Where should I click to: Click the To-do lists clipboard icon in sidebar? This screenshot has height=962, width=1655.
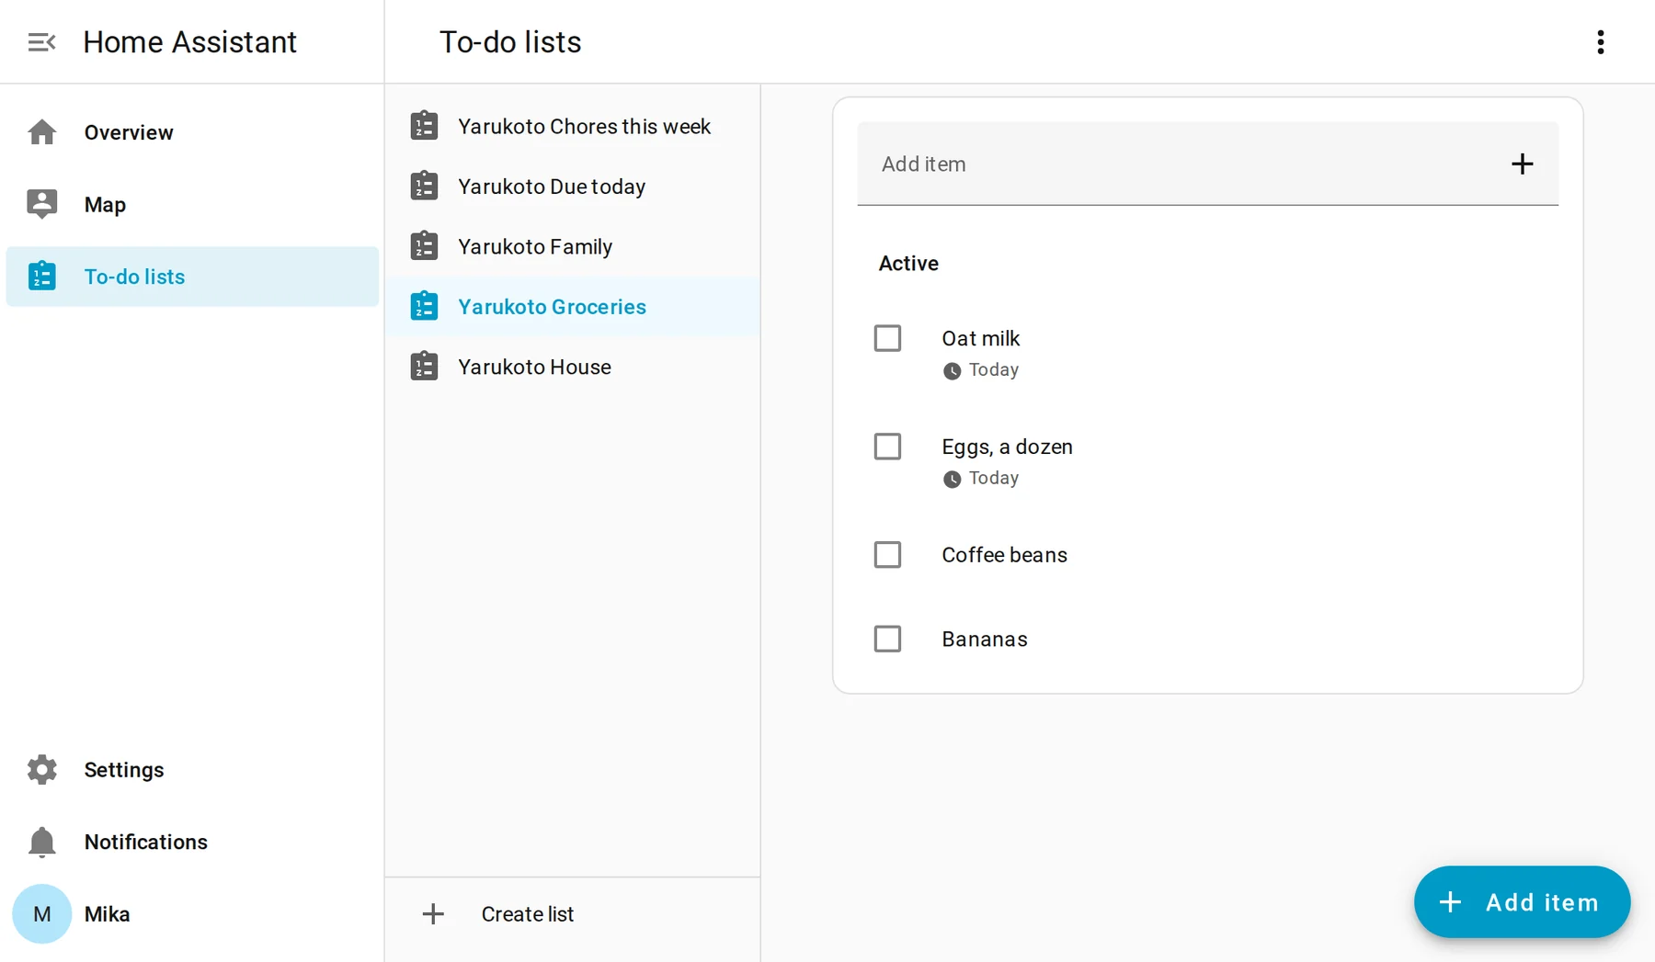point(41,276)
